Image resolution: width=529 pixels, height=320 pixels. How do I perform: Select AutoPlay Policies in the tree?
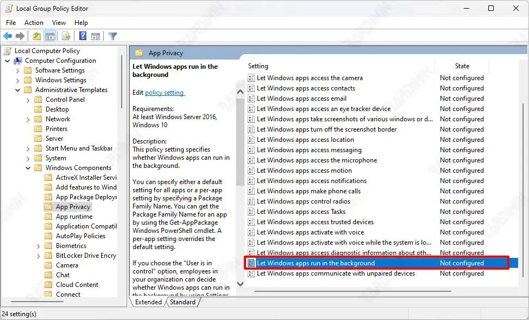click(x=80, y=236)
